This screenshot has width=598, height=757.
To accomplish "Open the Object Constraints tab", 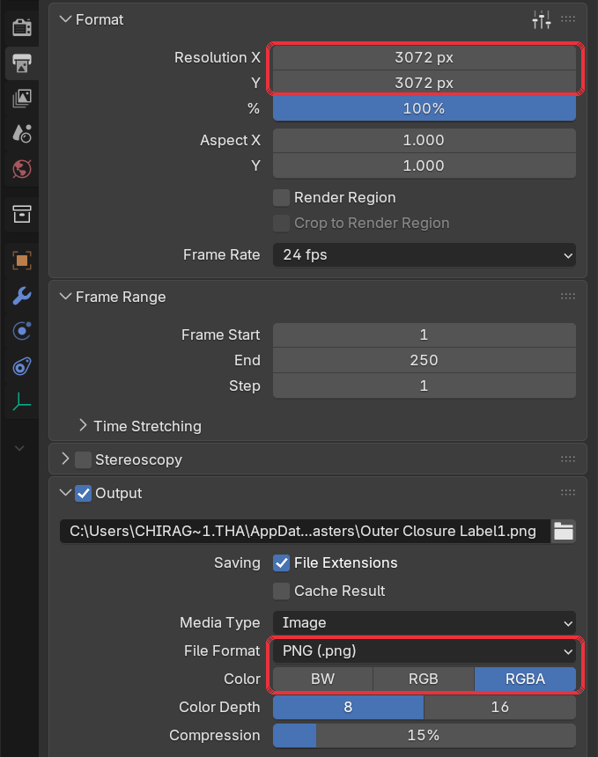I will [22, 366].
